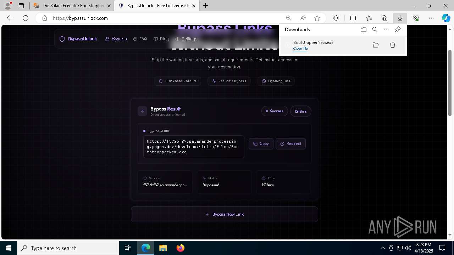This screenshot has width=454, height=255.
Task: Open Edge Settings and more menu
Action: point(431,18)
